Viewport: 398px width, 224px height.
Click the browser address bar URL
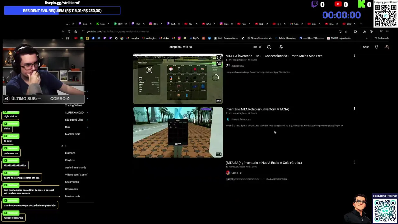click(118, 31)
